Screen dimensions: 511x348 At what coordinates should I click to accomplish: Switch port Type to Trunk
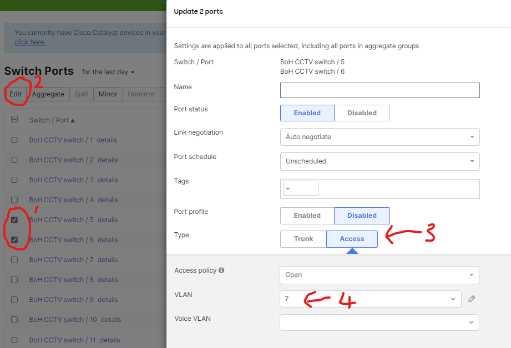point(303,239)
